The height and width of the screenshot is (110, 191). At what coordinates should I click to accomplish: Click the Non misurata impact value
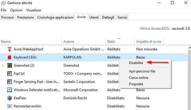coord(147,49)
